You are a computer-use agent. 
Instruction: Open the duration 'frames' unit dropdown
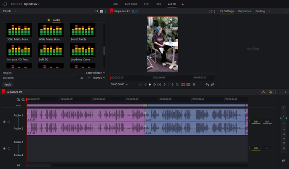(x=99, y=78)
